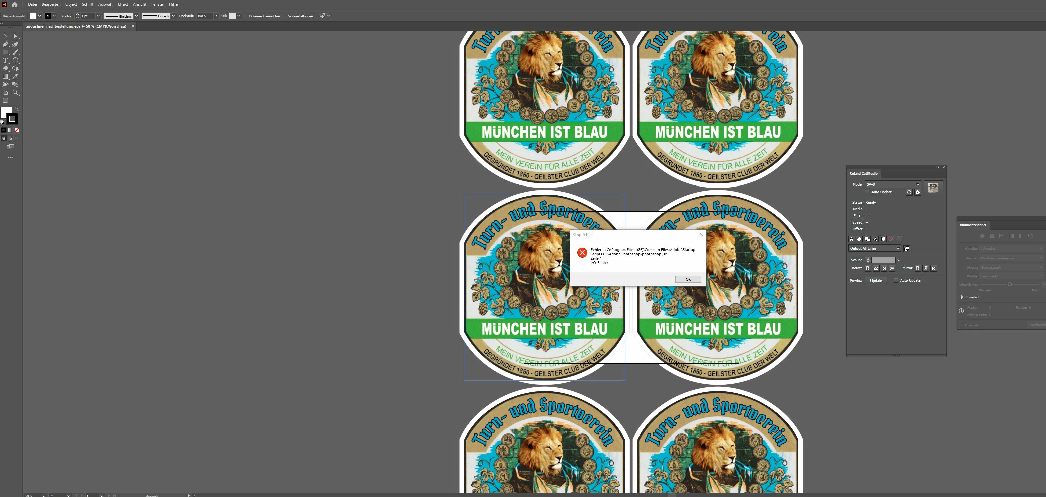This screenshot has width=1046, height=497.
Task: Expand the Erweitert section
Action: 962,297
